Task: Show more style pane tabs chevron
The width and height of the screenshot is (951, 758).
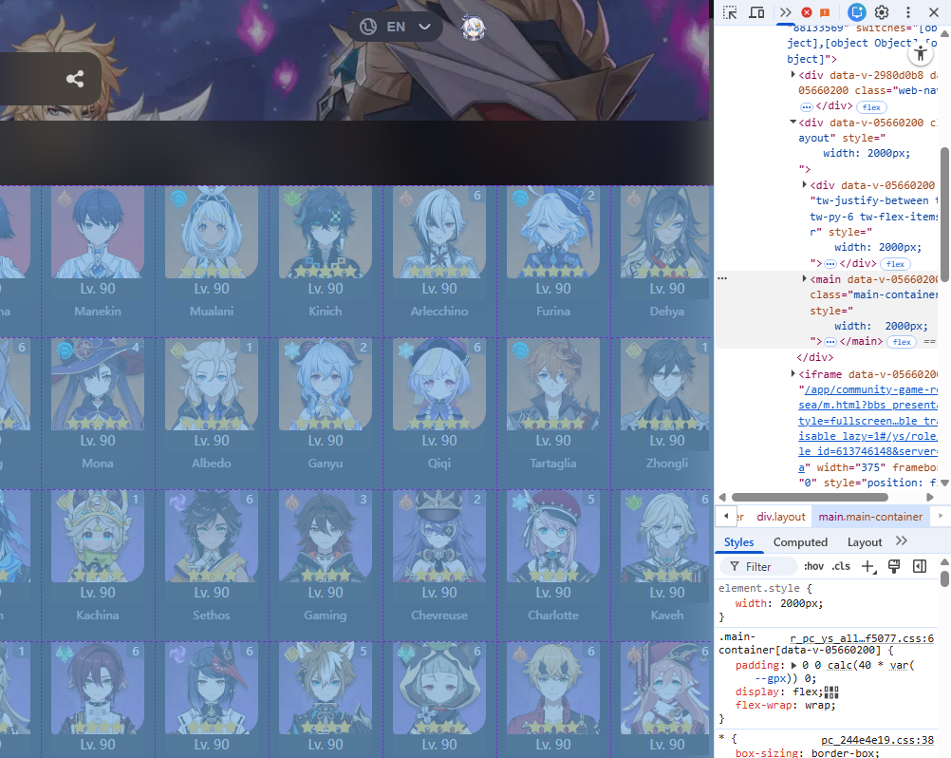Action: click(902, 540)
